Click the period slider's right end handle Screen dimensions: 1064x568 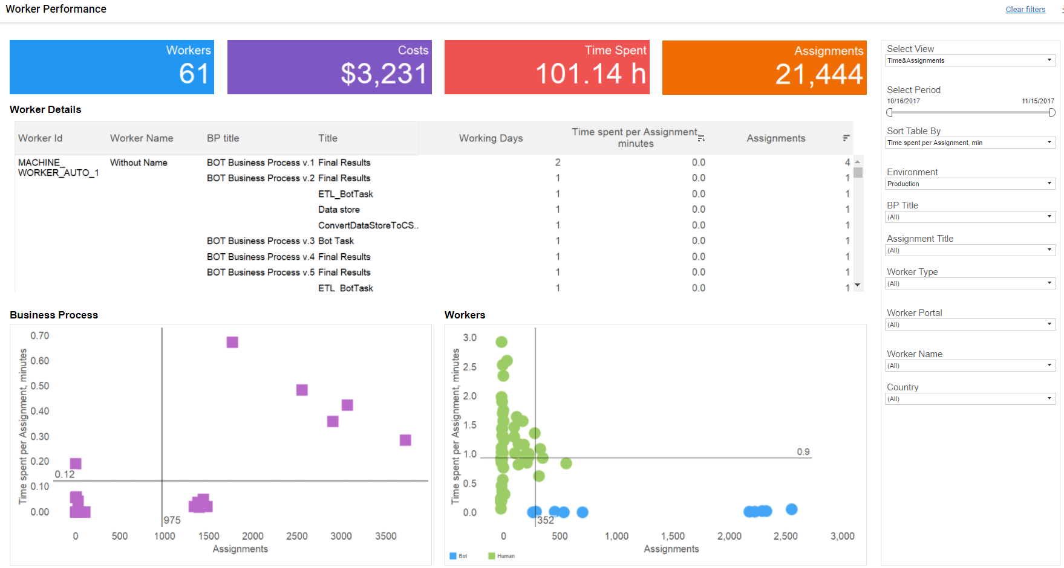click(x=1052, y=112)
